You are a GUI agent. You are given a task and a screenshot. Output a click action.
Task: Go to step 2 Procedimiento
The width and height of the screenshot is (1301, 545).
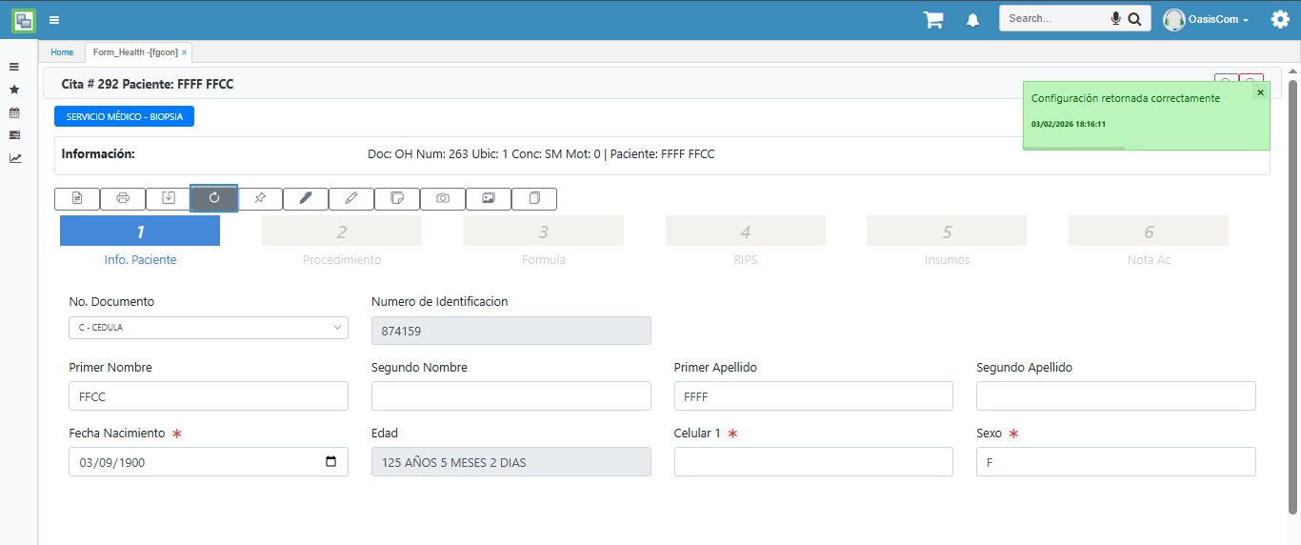(x=341, y=232)
